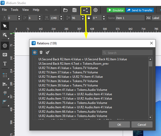Open project settings gear in top toolbar
161x136 pixels.
point(96,10)
